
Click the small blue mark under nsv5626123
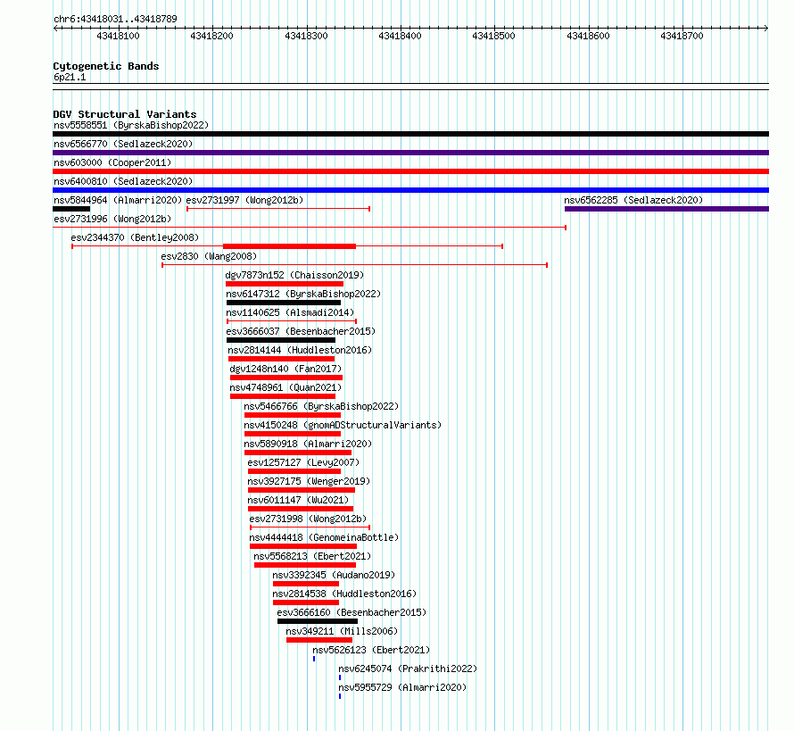click(x=314, y=659)
